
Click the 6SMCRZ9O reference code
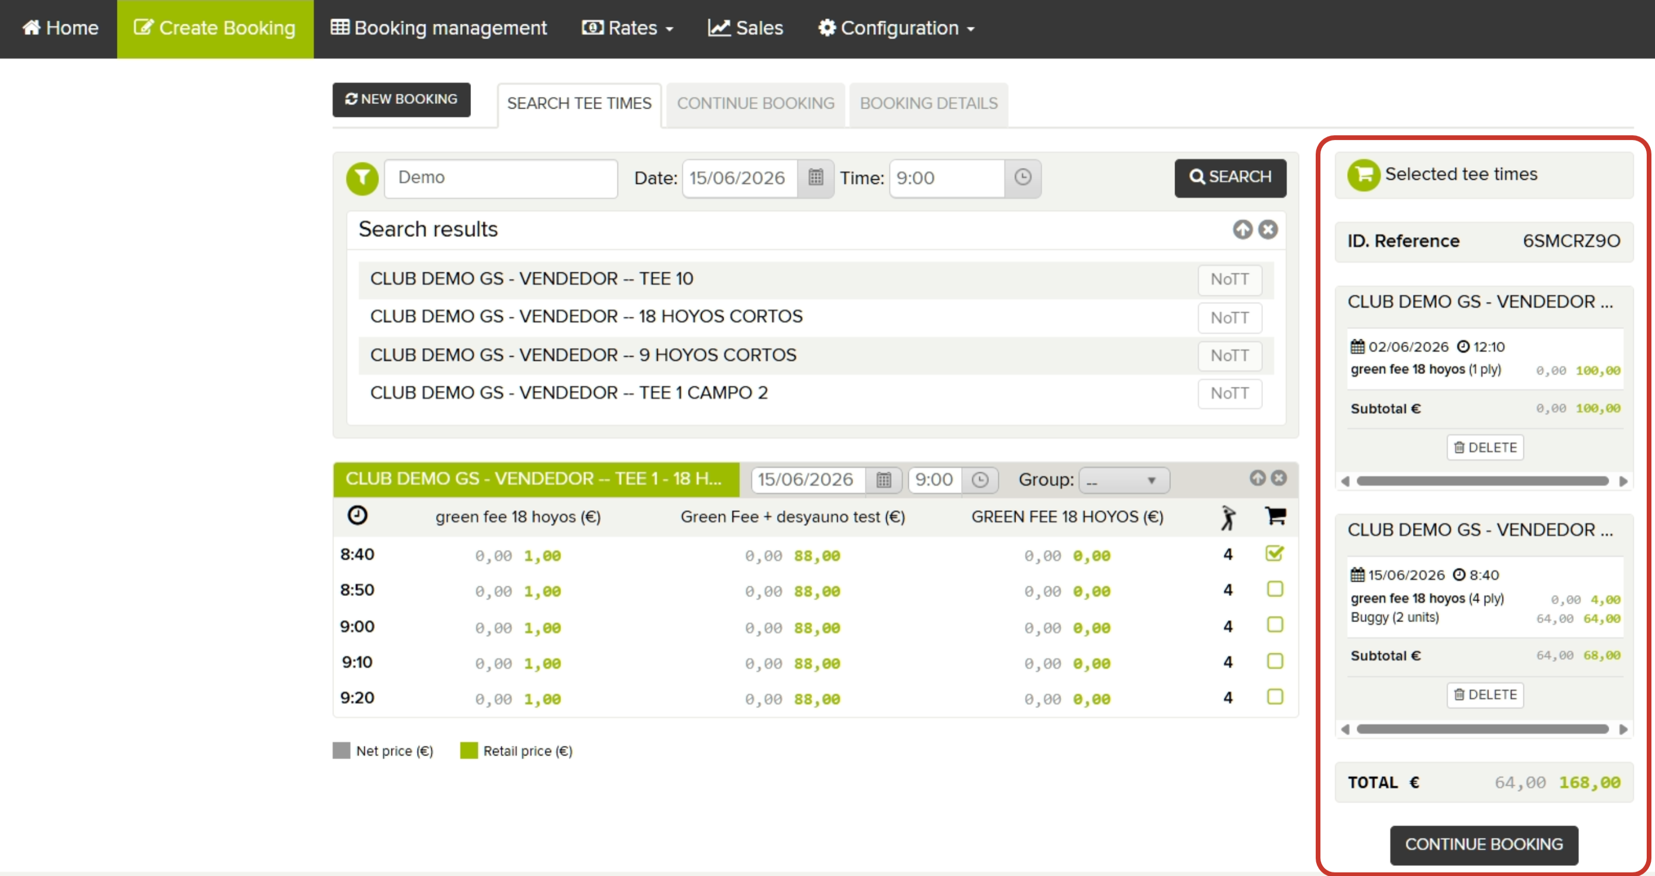1571,241
